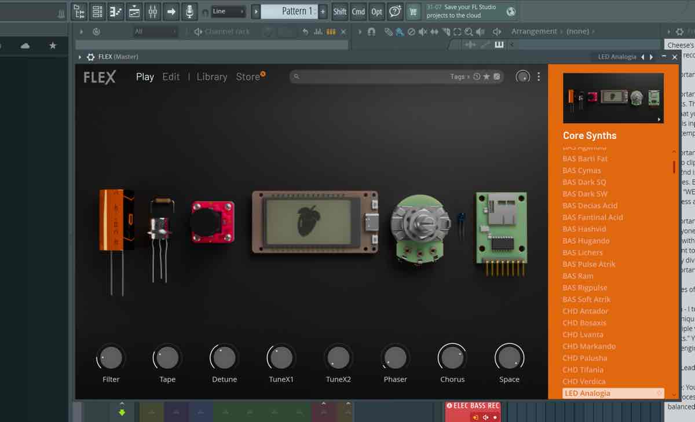The width and height of the screenshot is (695, 422).
Task: Open the Line snap dropdown
Action: [228, 11]
